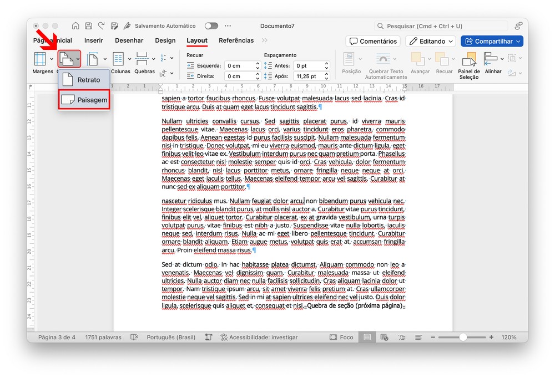Expand the Editando mode dropdown

[x=430, y=41]
